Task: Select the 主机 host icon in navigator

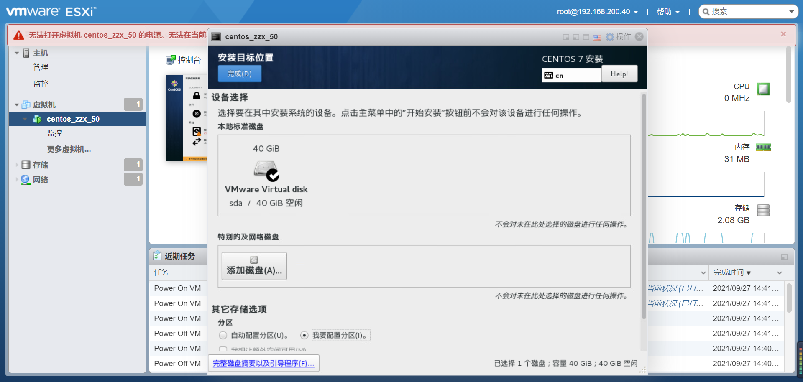Action: [26, 53]
